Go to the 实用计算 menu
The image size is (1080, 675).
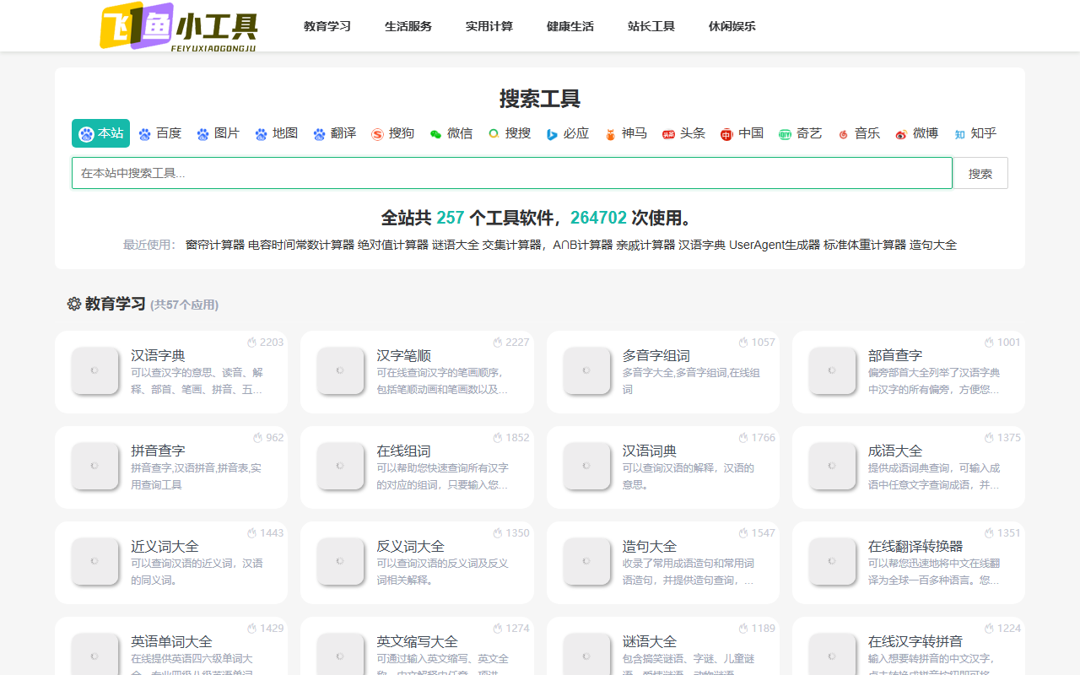click(x=489, y=26)
